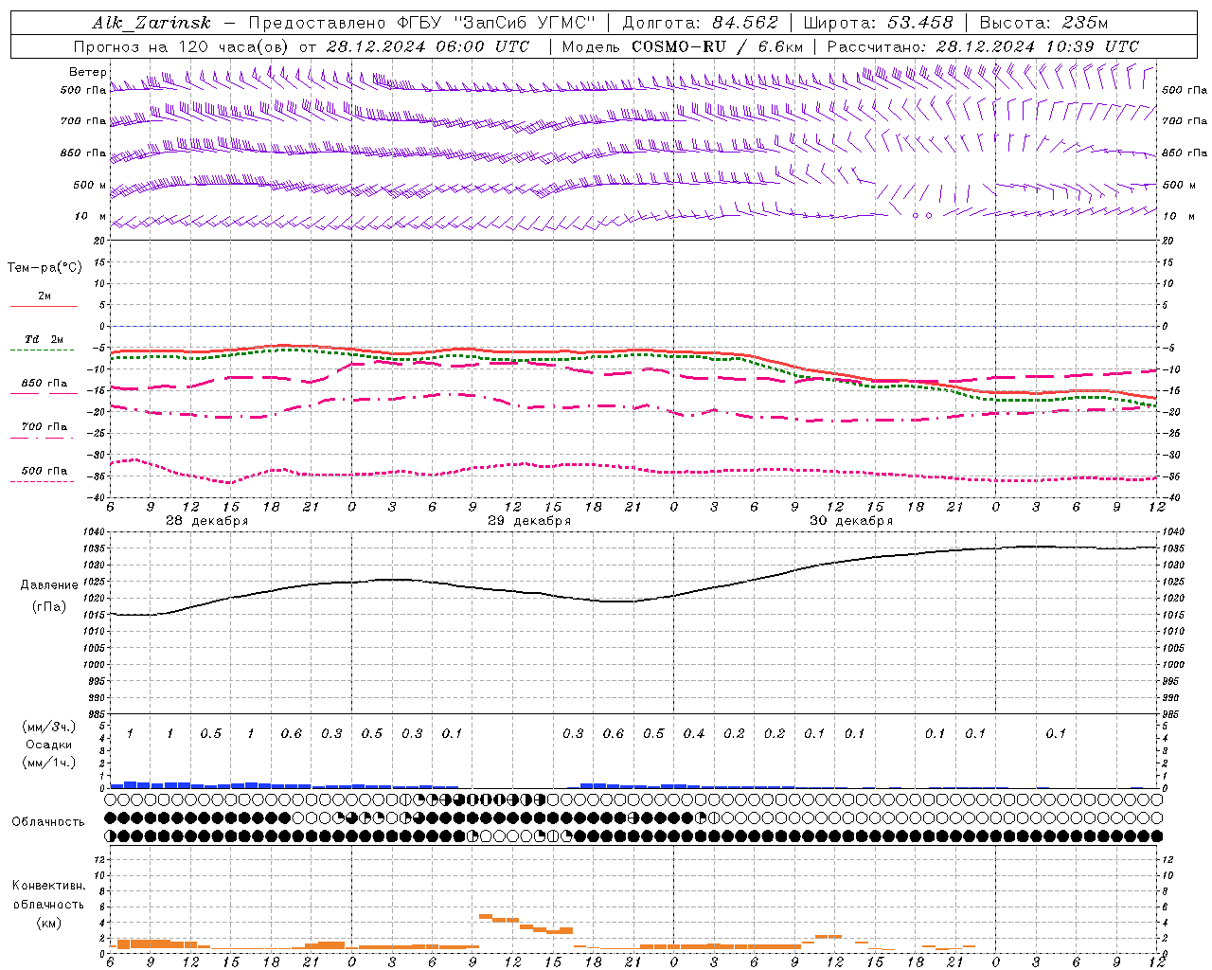Screen dimensions: 1212x970
Task: Click the (гПа) unit under Давление
Action: point(49,606)
